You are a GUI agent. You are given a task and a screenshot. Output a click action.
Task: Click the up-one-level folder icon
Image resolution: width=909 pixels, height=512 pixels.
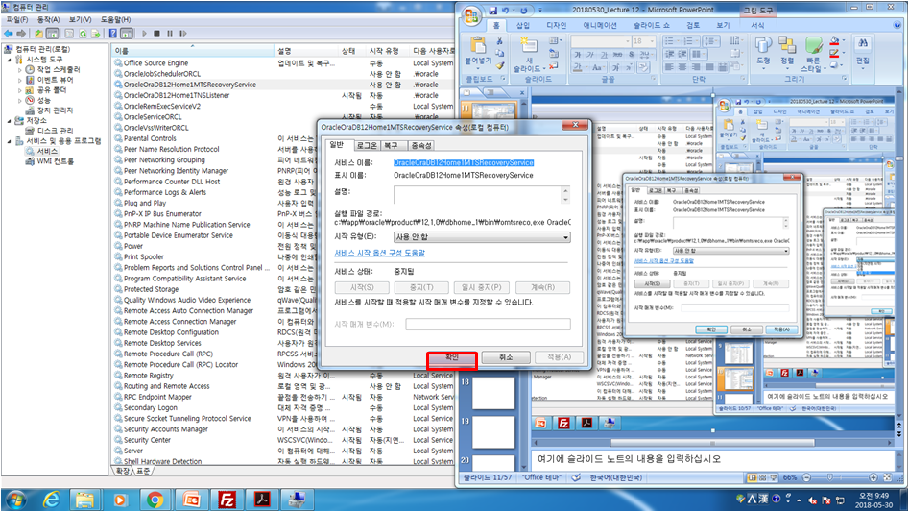pyautogui.click(x=38, y=34)
